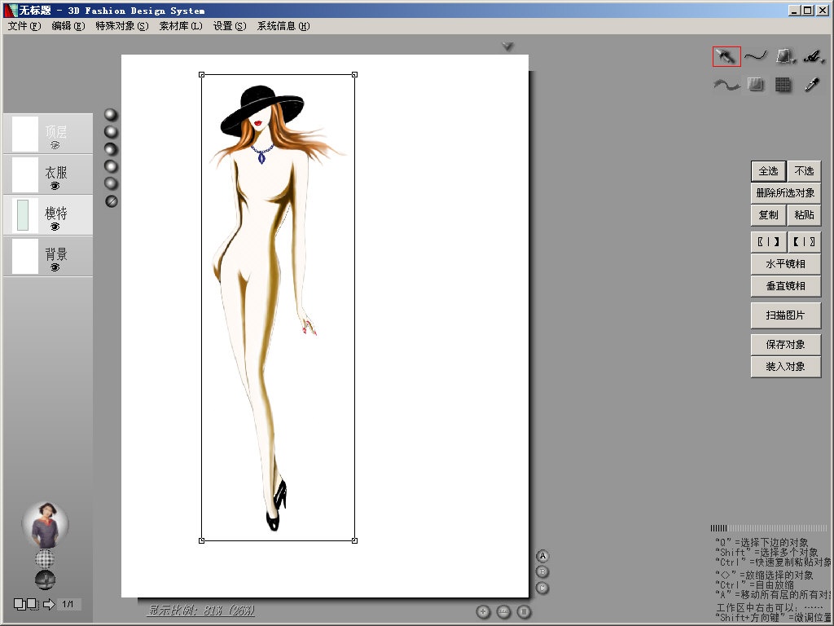Viewport: 834px width, 626px height.
Task: Click the 粘贴 paste button
Action: (804, 215)
